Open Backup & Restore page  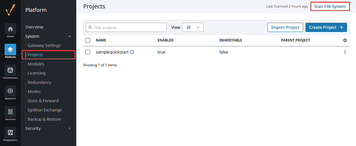(44, 119)
